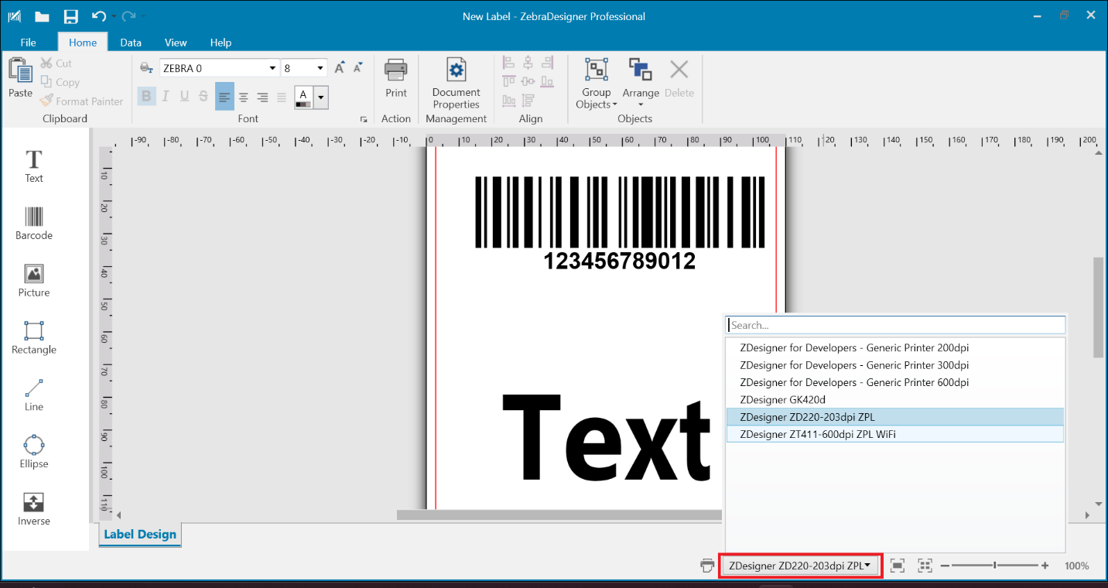The image size is (1108, 588).
Task: Open the ZEBRA 0 font name dropdown
Action: 272,68
